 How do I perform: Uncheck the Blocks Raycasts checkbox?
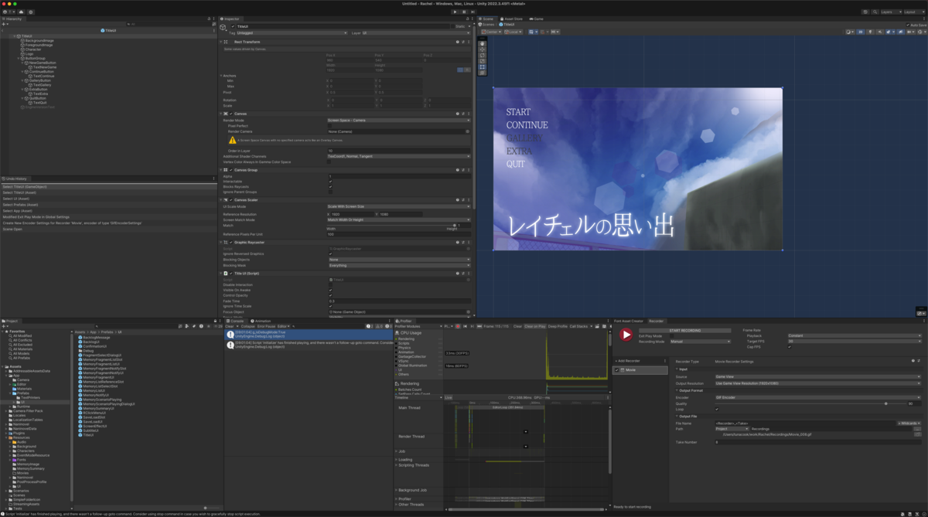(330, 187)
